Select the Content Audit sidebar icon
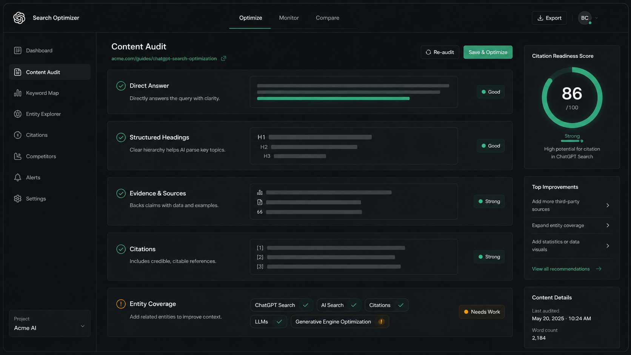631x355 pixels. coord(18,72)
